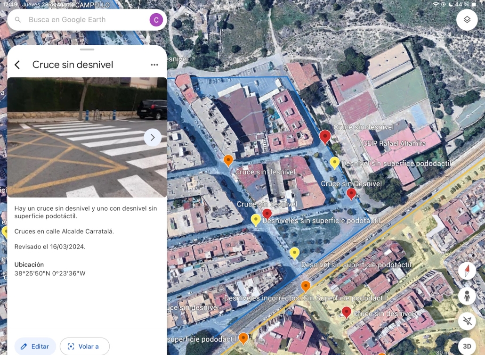Open the map Layers panel
485x355 pixels.
tap(466, 20)
